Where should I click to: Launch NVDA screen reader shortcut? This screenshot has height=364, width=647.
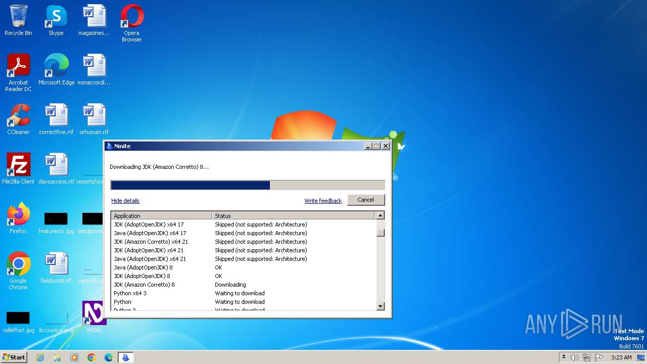point(94,317)
